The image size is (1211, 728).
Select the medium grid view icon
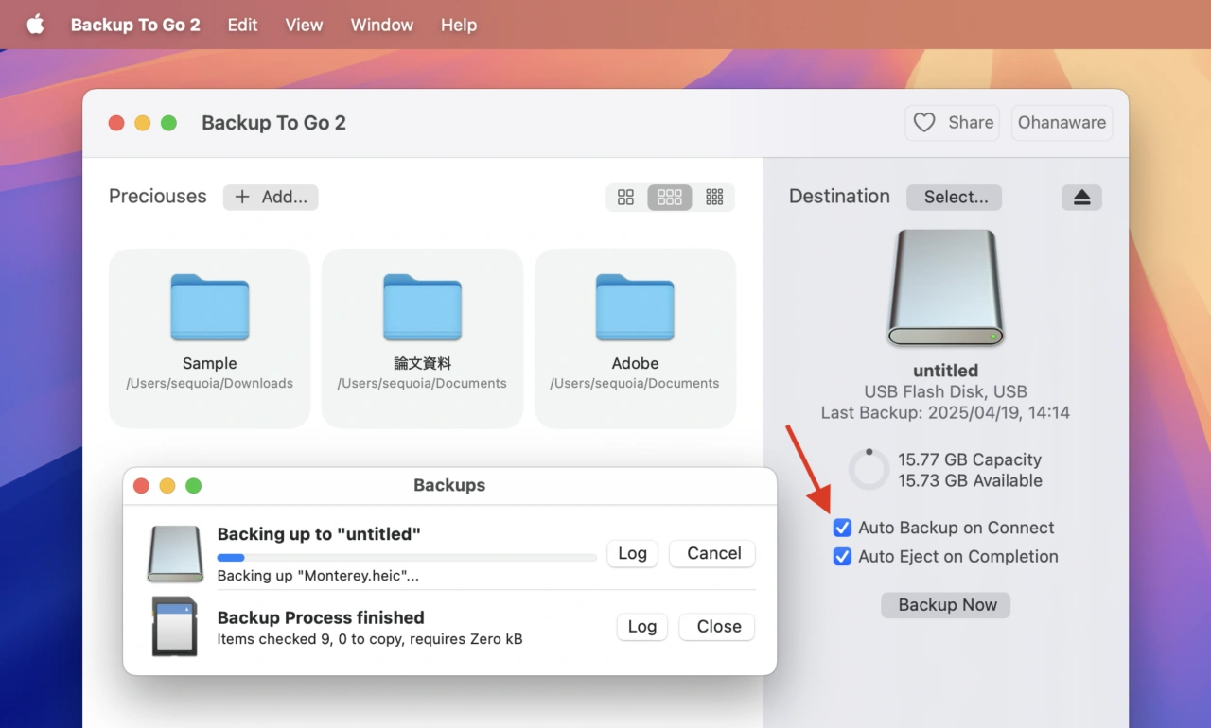(670, 197)
